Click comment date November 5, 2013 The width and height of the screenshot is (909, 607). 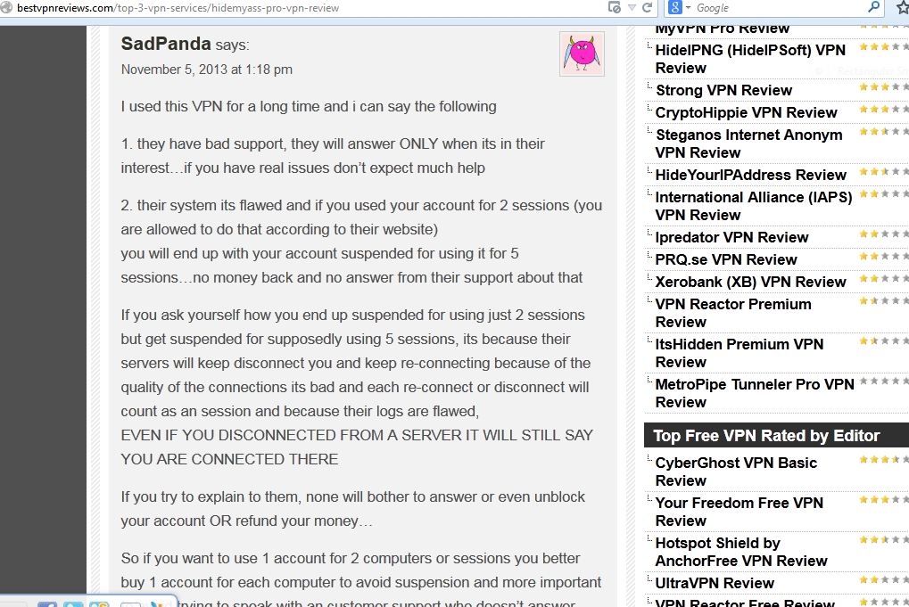[206, 70]
